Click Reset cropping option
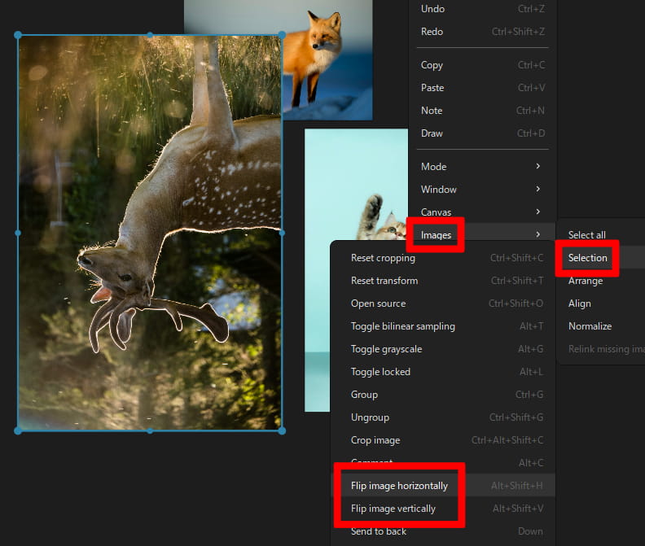 (x=383, y=258)
